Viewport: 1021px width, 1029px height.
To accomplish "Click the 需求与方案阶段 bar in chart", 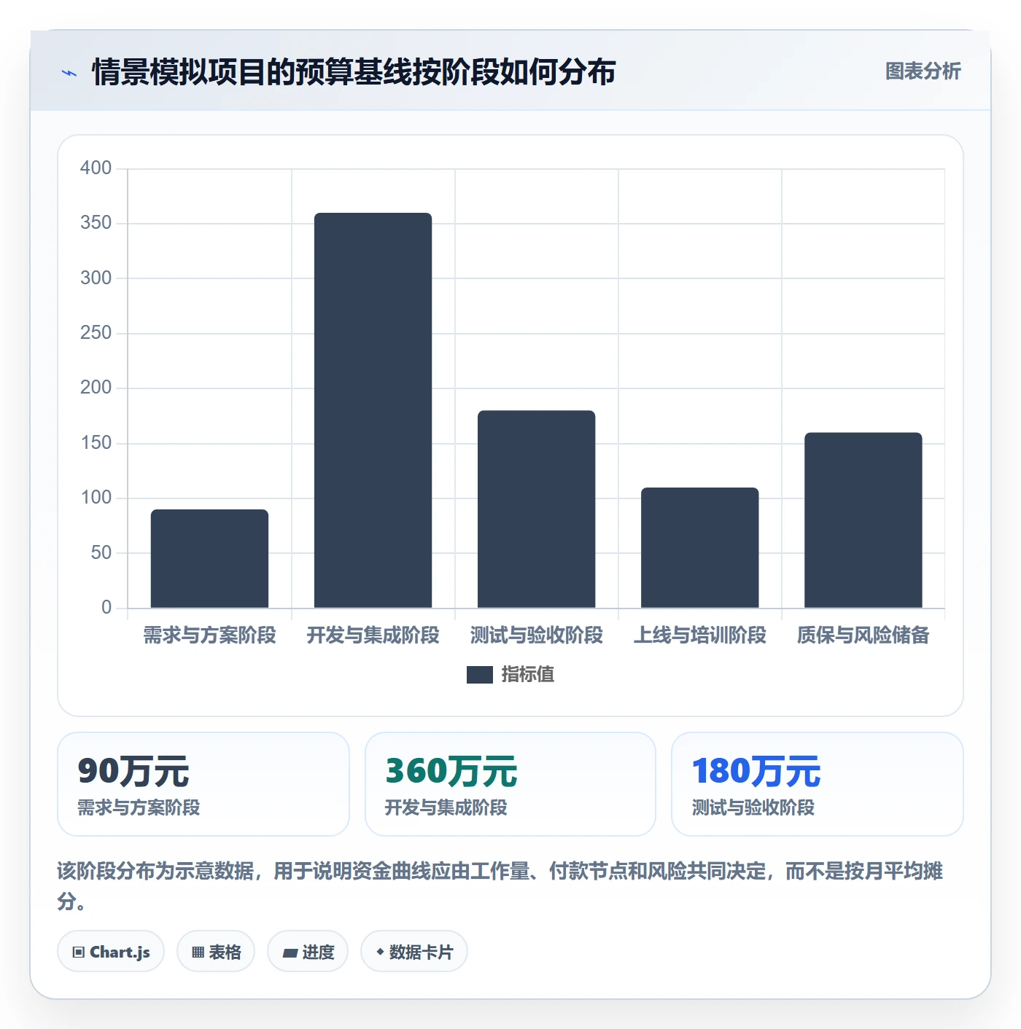I will pos(210,558).
